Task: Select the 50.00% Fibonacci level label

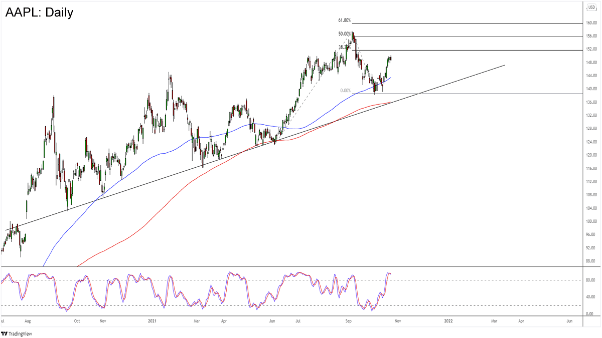Action: pyautogui.click(x=345, y=34)
